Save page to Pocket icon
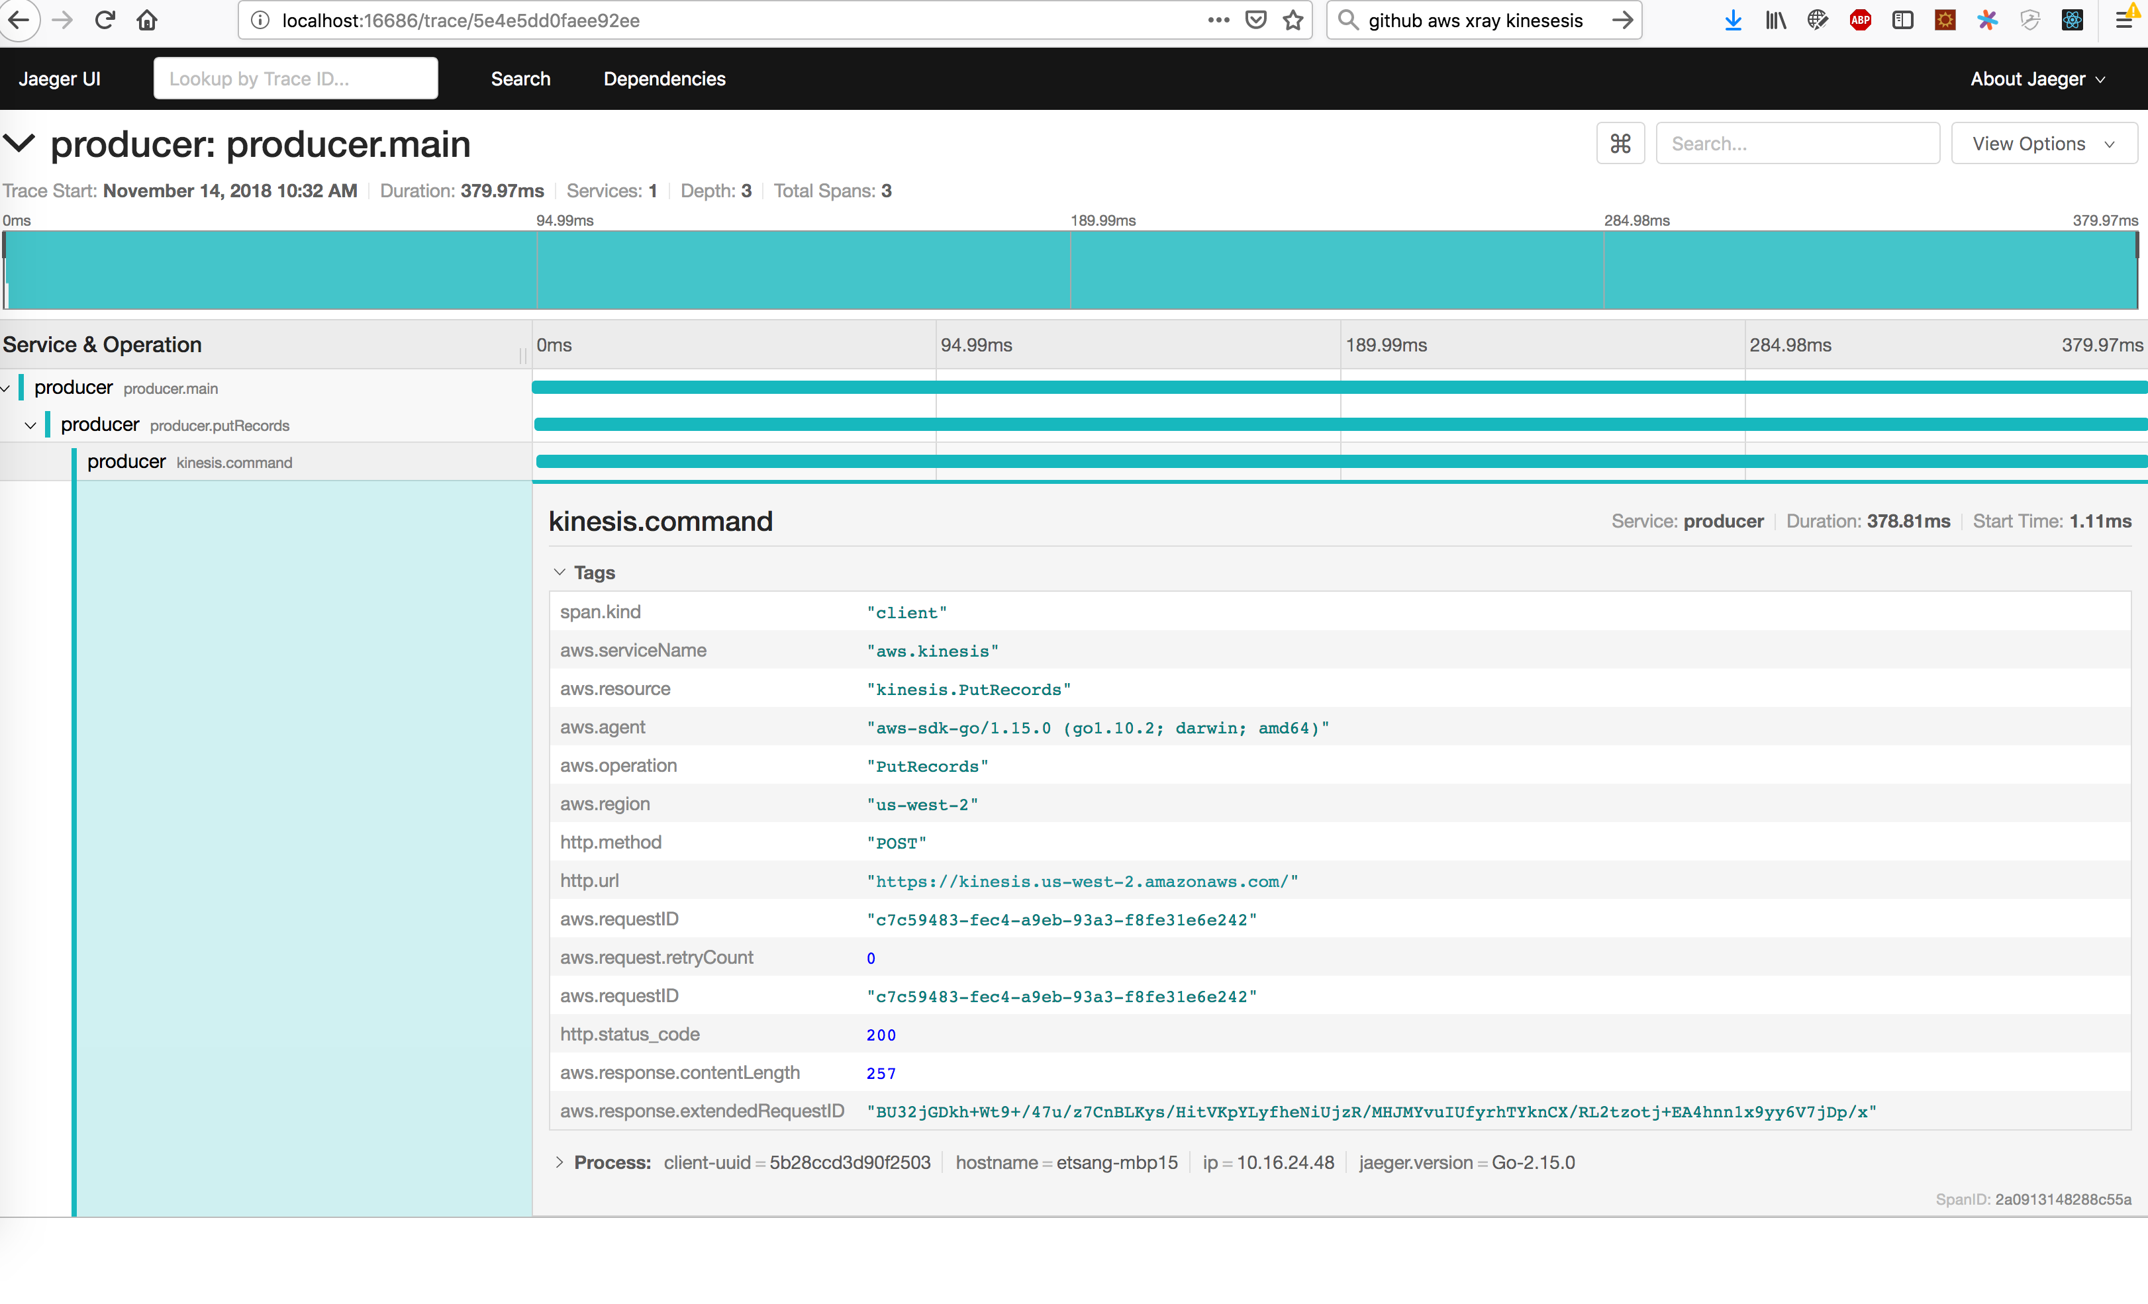Image resolution: width=2148 pixels, height=1304 pixels. pyautogui.click(x=1255, y=20)
